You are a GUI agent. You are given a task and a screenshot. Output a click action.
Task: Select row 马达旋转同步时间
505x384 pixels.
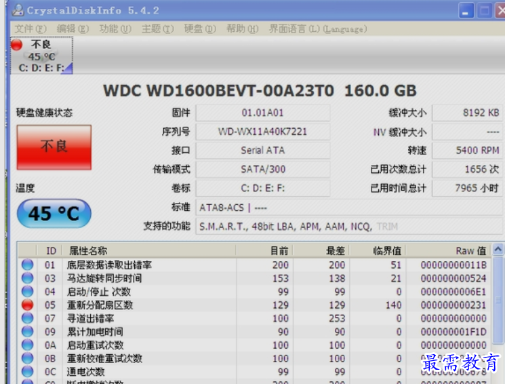pos(254,278)
